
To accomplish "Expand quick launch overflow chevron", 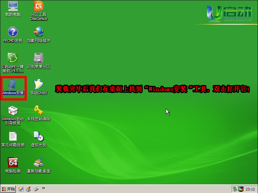I will pos(43,188).
